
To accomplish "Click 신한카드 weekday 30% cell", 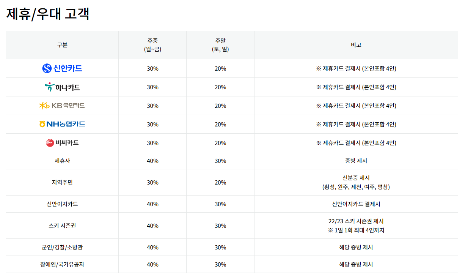I will coord(152,68).
